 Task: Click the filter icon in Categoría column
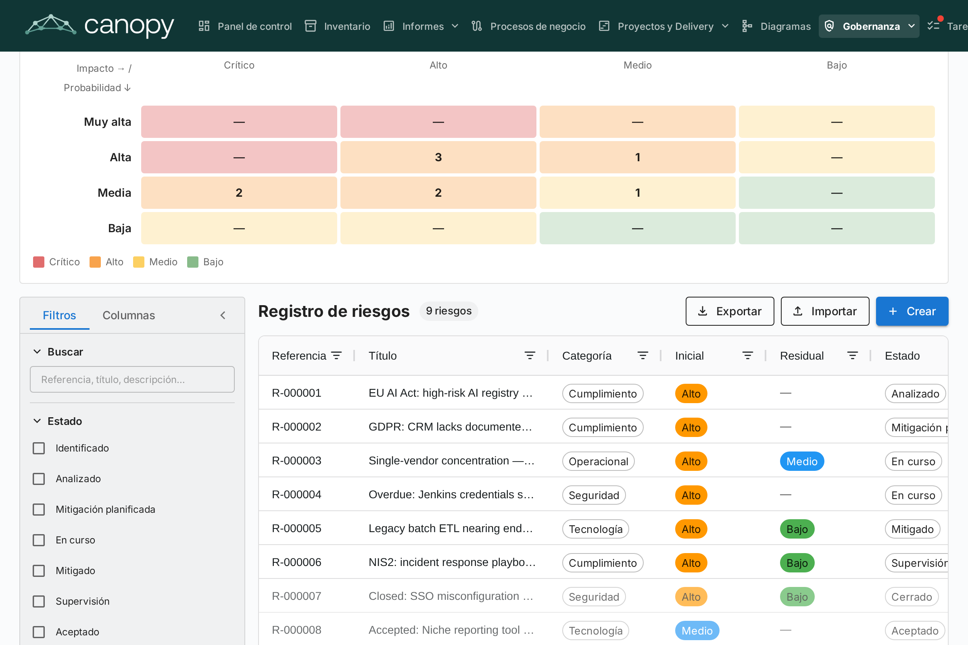pyautogui.click(x=643, y=356)
